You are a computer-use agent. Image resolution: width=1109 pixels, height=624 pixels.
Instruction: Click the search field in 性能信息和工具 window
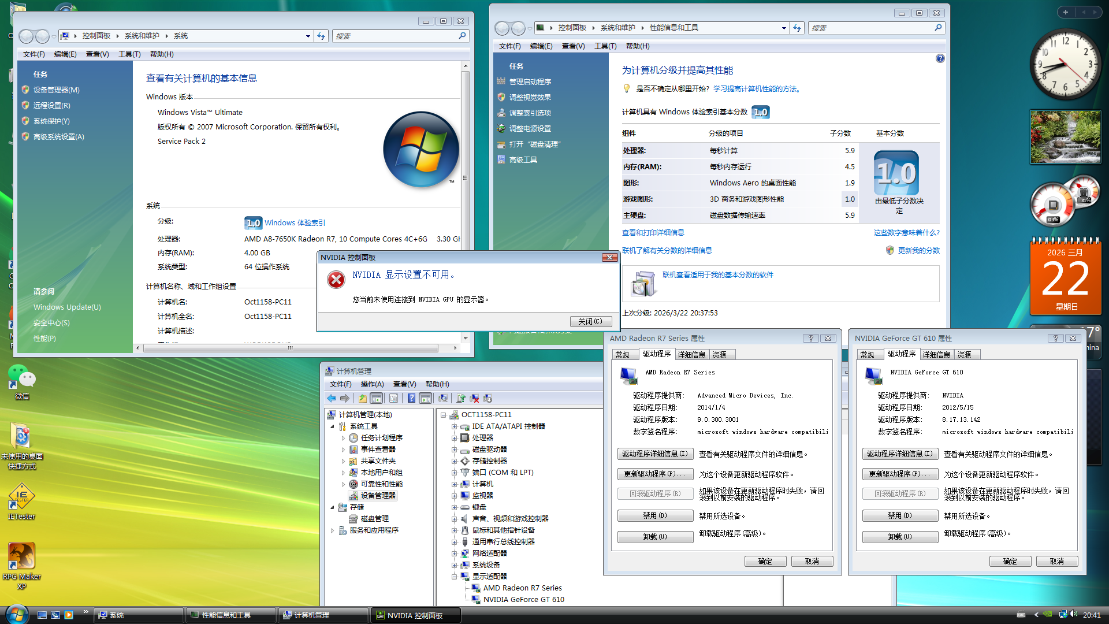871,28
